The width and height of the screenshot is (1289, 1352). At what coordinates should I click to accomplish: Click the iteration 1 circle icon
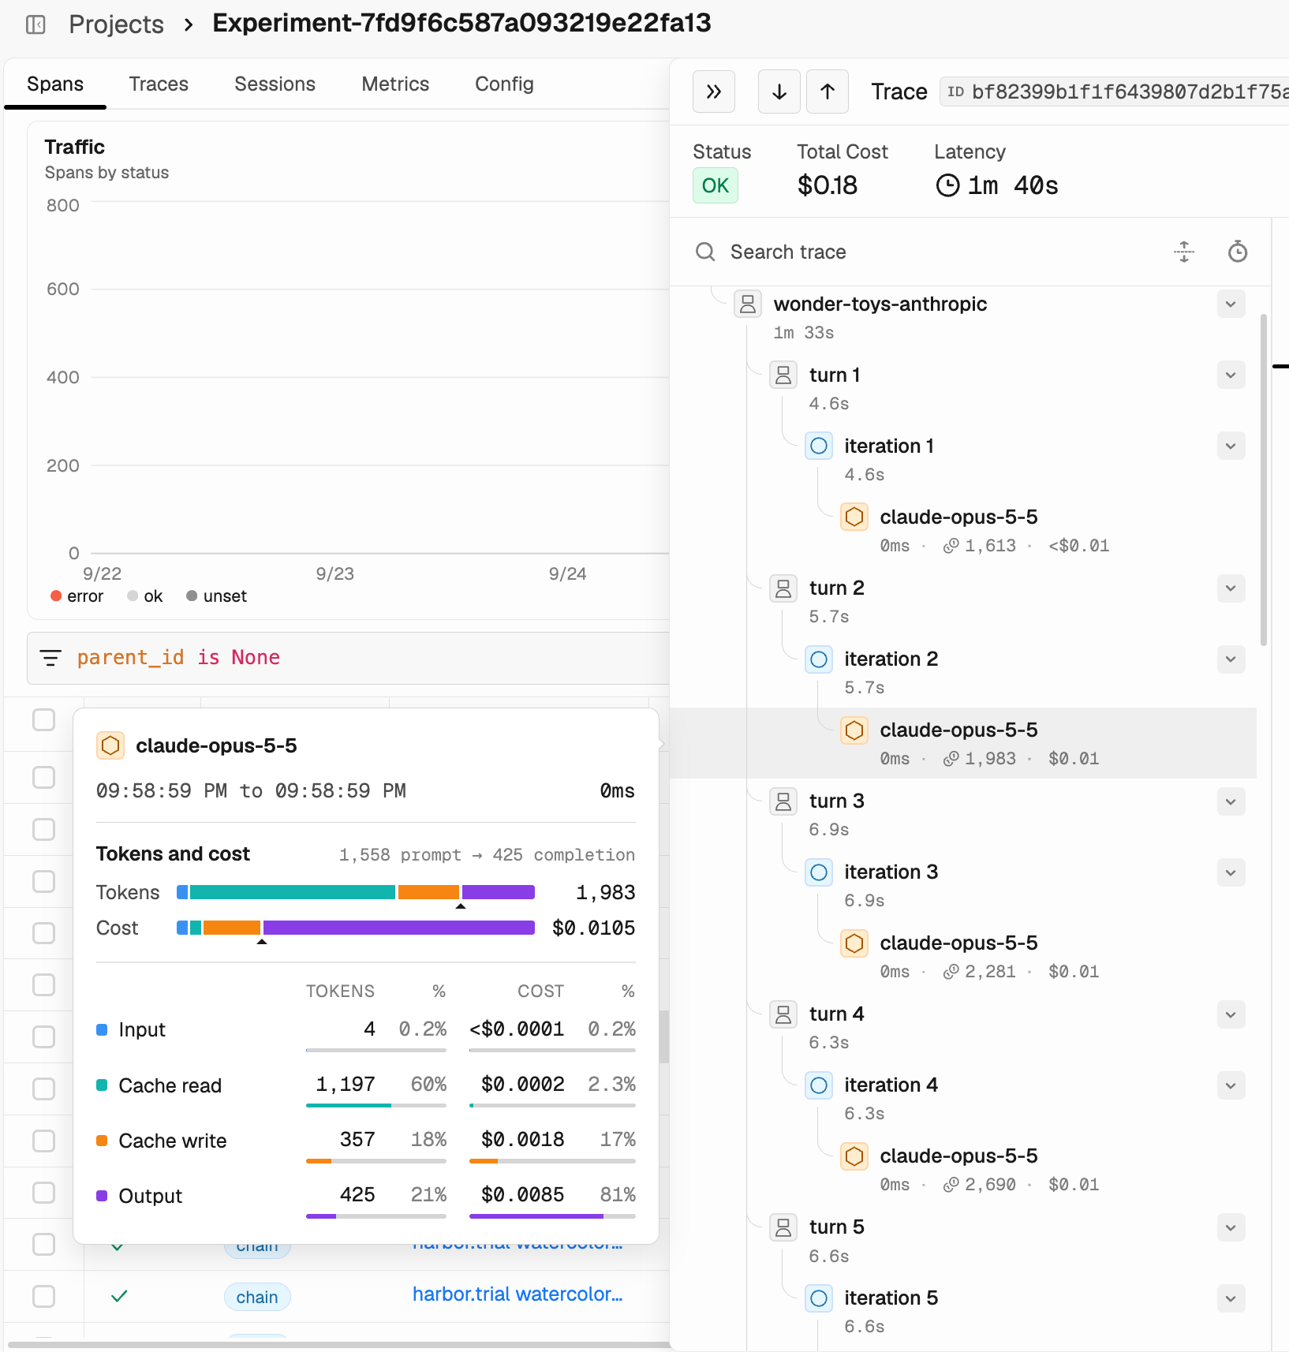819,446
